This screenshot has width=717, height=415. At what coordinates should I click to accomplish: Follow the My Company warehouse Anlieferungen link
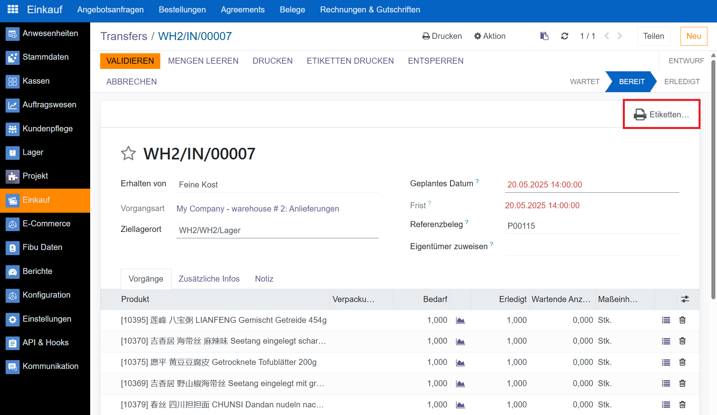coord(258,209)
